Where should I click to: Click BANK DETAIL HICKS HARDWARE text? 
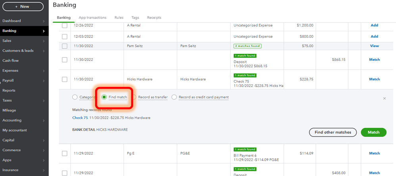100,130
